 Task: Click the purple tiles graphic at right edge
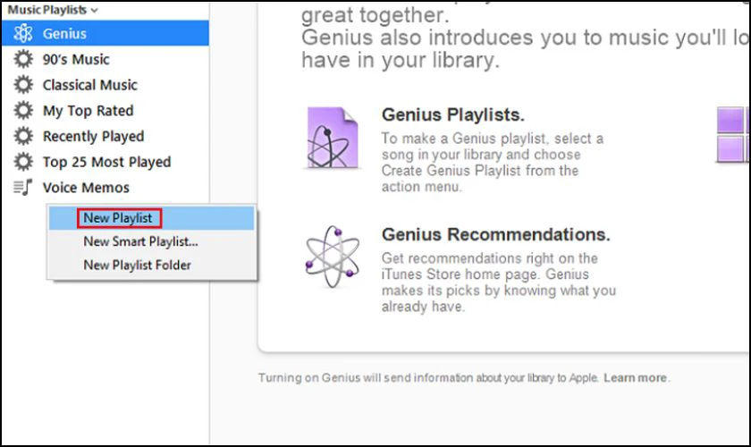click(733, 134)
